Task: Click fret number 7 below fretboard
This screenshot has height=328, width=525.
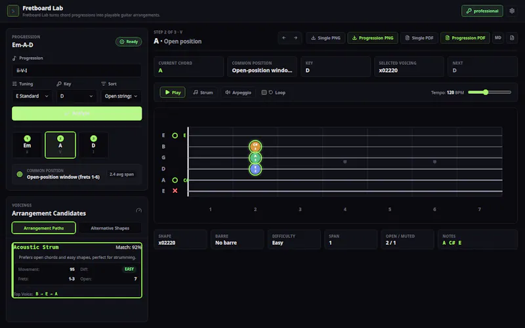Action: point(479,209)
